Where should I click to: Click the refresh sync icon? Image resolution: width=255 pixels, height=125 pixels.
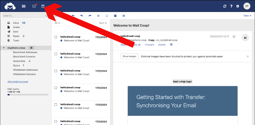tap(225, 6)
